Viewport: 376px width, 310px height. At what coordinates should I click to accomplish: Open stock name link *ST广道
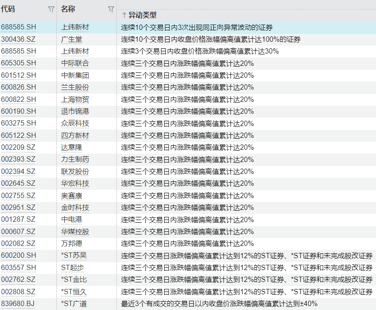[x=74, y=303]
